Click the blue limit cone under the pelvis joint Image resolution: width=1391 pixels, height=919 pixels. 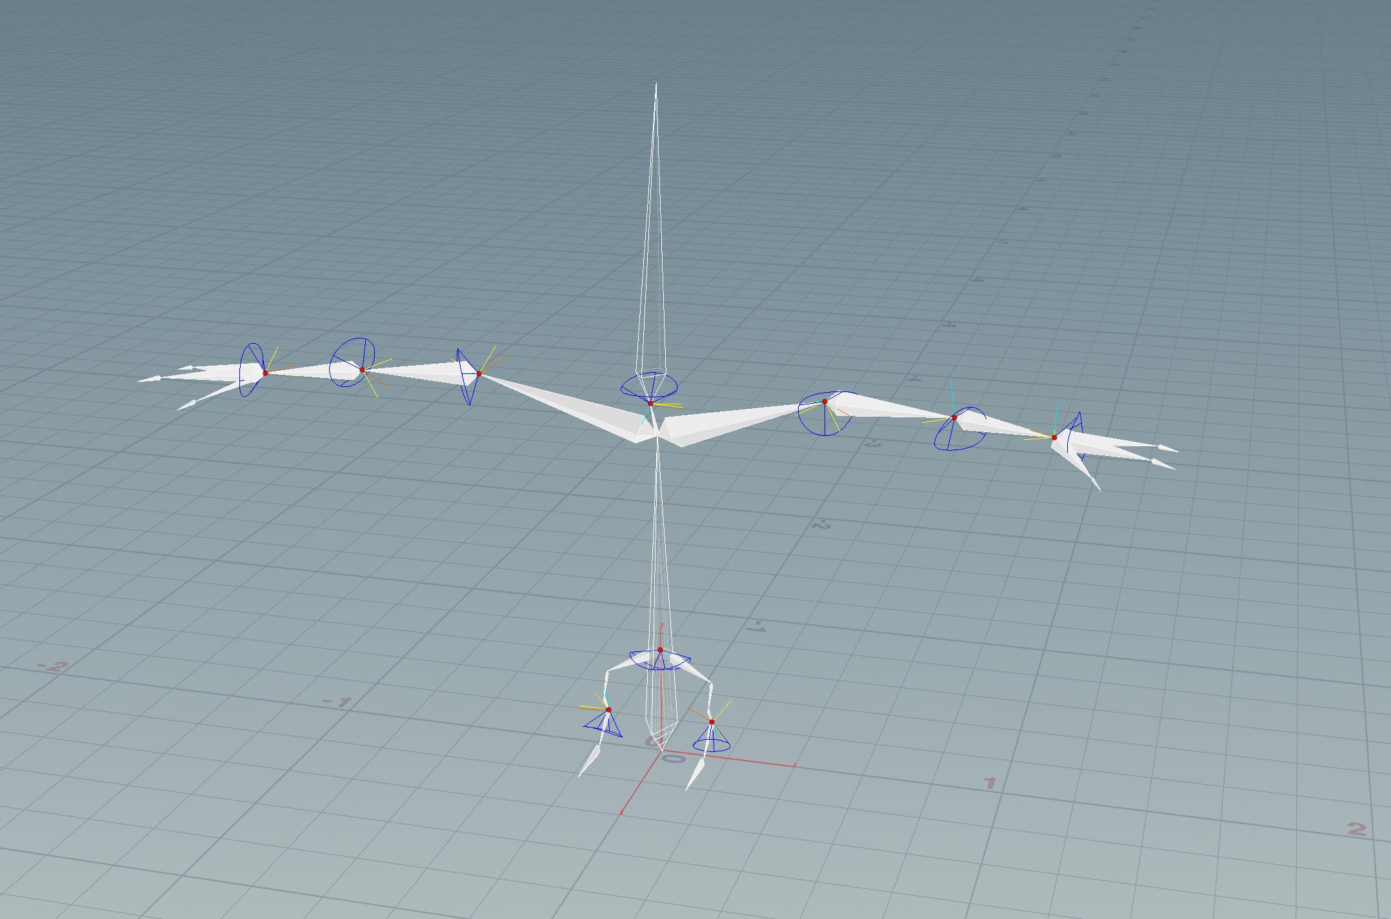tap(660, 660)
